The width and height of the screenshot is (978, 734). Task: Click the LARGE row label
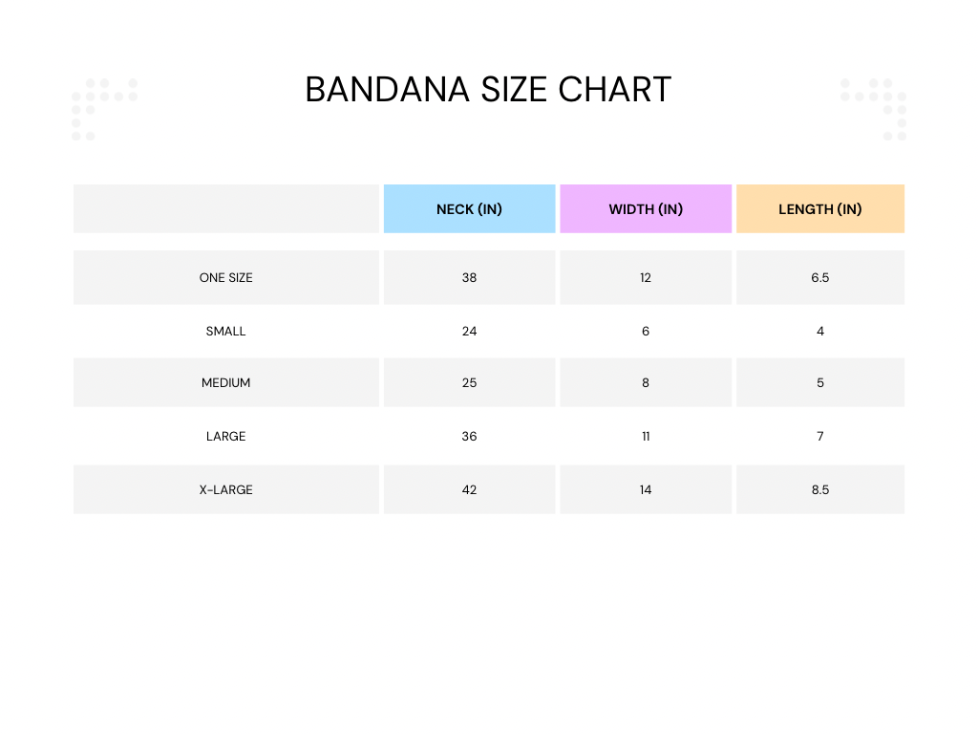click(x=226, y=437)
